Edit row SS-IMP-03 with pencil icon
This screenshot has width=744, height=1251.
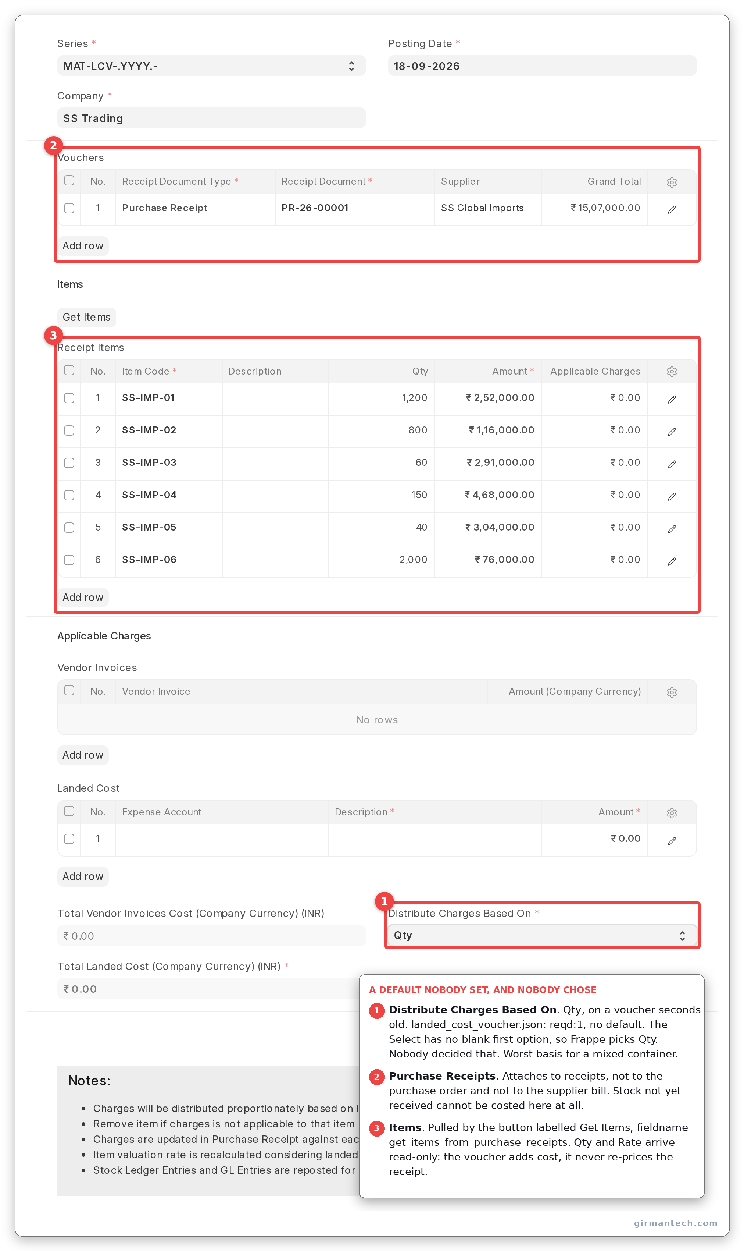coord(671,464)
